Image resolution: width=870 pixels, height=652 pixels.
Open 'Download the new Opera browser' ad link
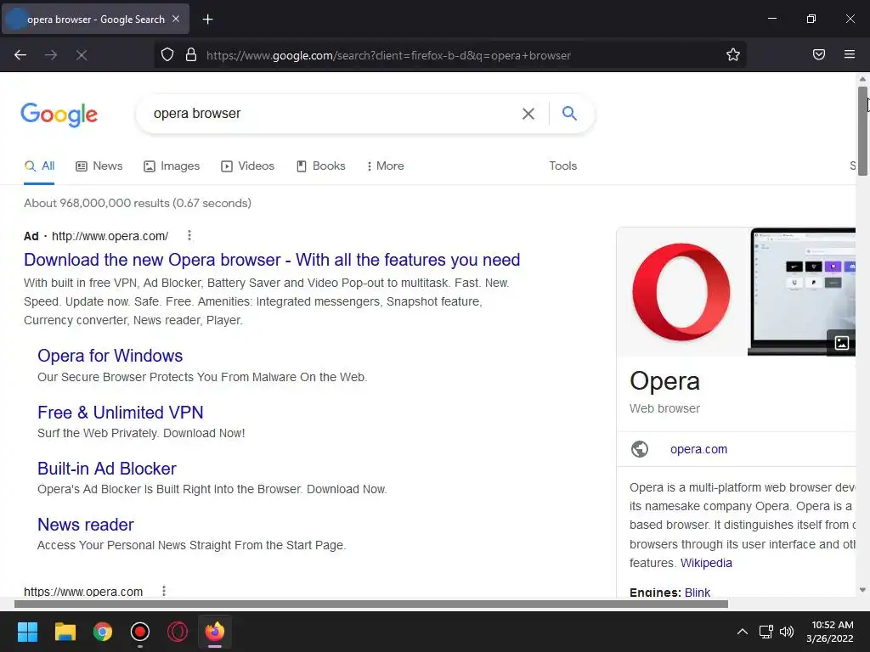point(272,260)
